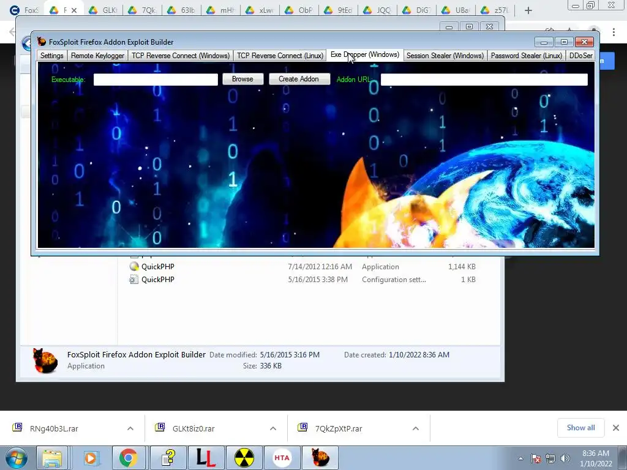Screen dimensions: 627x470
Task: Switch to the 9tEd Chrome tab
Action: click(338, 10)
